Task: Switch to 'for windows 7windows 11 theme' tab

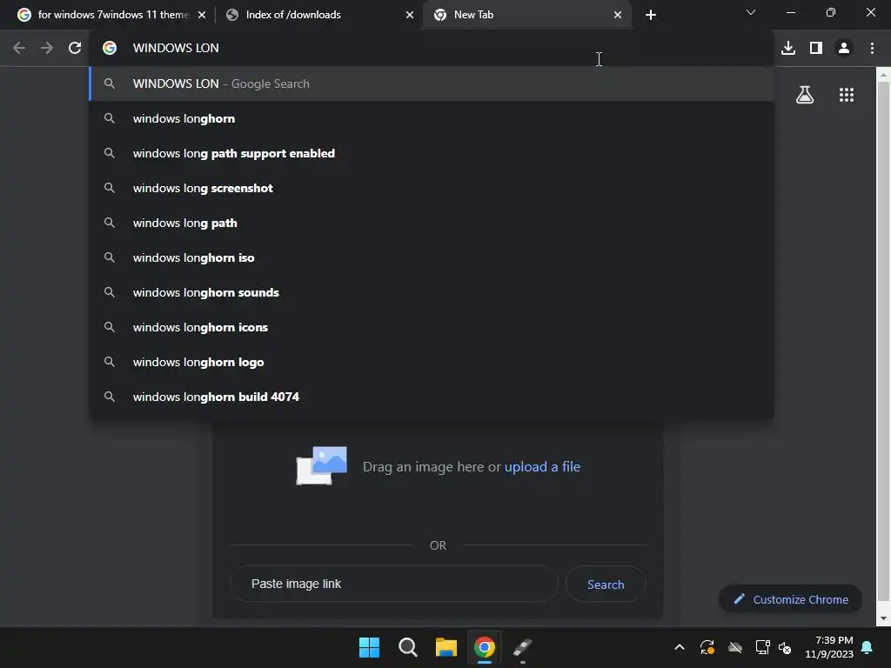Action: pyautogui.click(x=112, y=15)
